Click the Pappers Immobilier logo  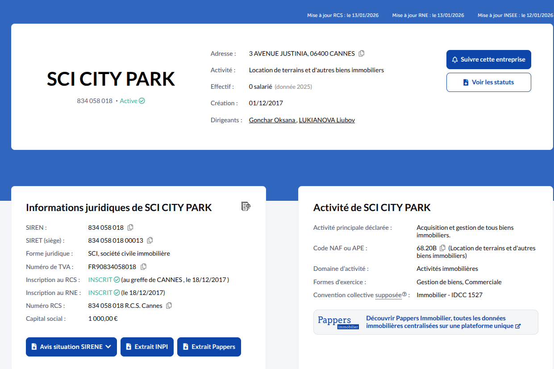(338, 322)
